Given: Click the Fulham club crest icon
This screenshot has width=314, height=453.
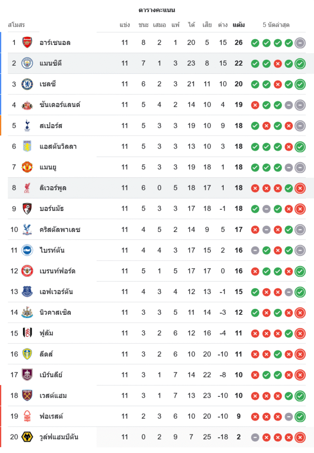Looking at the screenshot, I should tap(27, 333).
